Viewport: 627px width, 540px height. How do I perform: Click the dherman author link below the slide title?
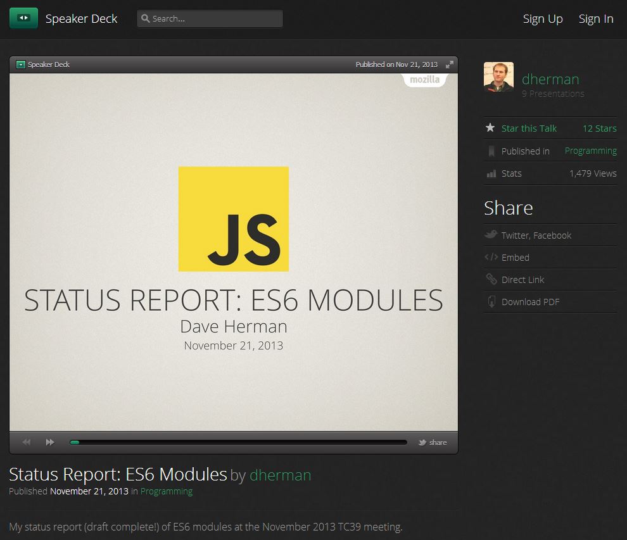pos(281,475)
